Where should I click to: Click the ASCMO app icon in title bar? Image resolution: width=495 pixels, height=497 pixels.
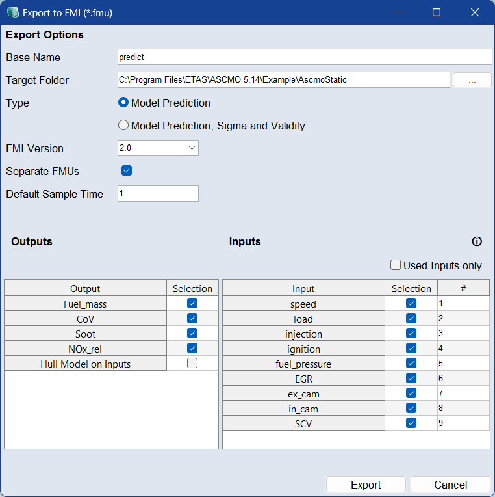point(12,12)
